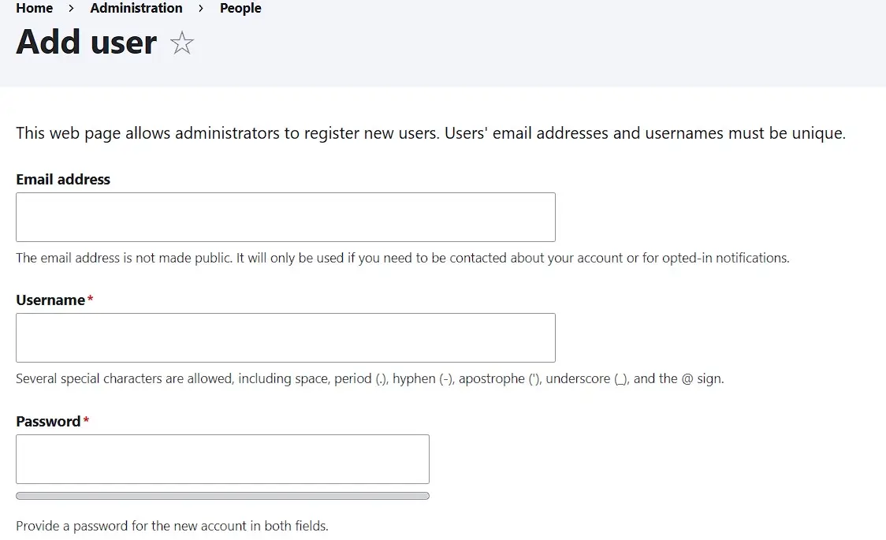Click the email privacy help text

pos(402,257)
